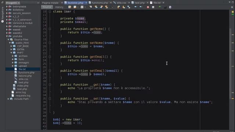Expand the Bollettino project node
The height and width of the screenshot is (132, 235).
tap(7, 10)
